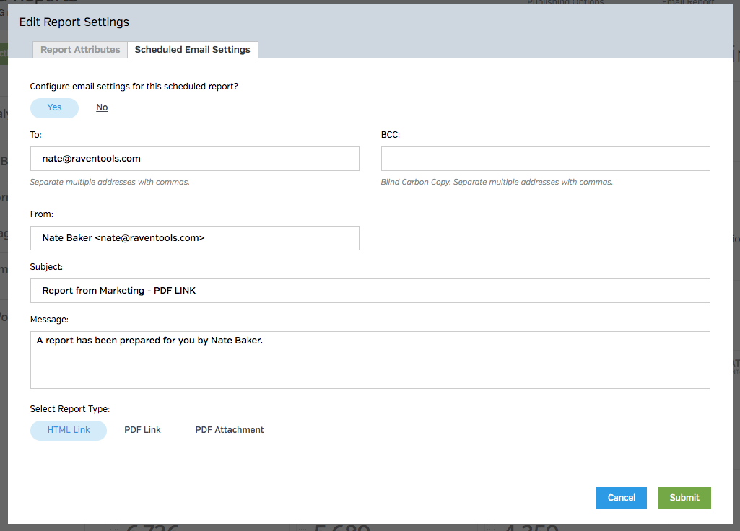This screenshot has width=740, height=531.
Task: Click the "BCC:" field label
Action: [x=391, y=135]
